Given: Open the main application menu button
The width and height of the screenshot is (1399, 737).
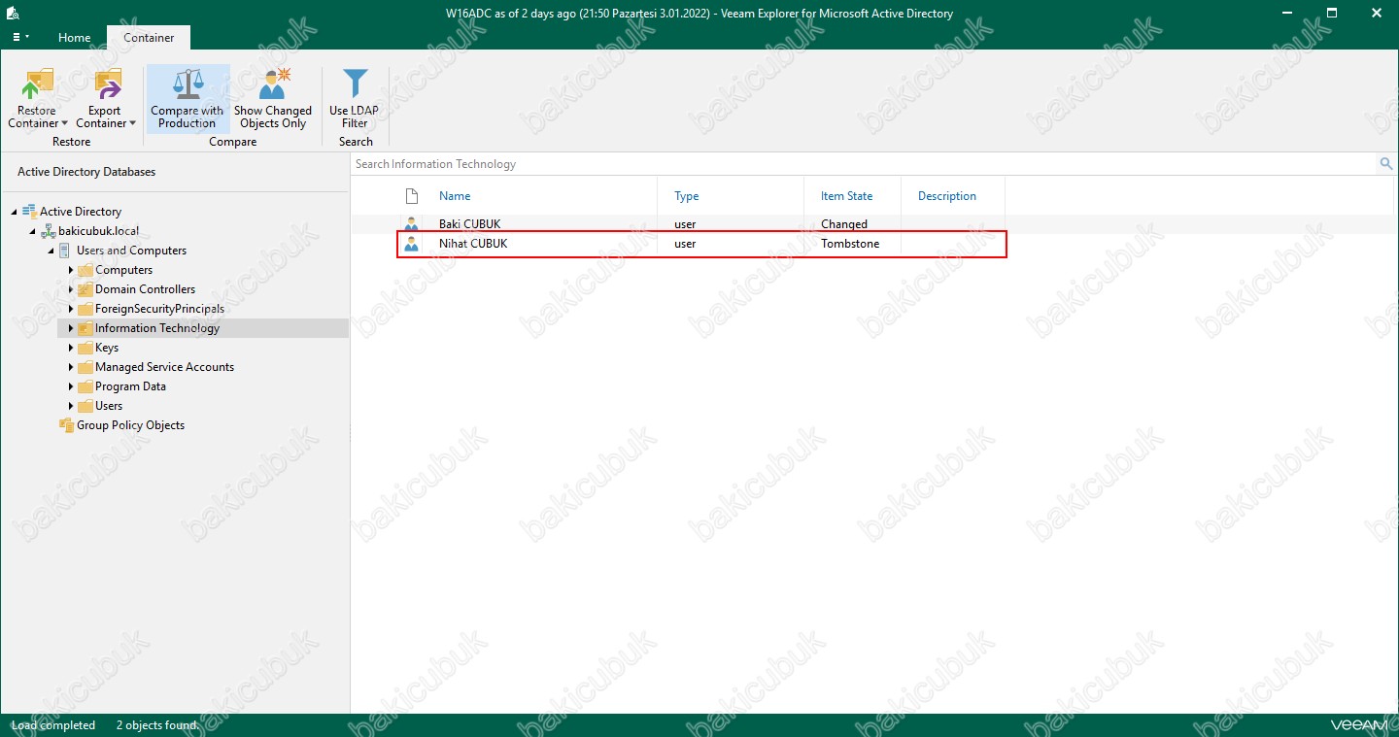Looking at the screenshot, I should click(19, 38).
